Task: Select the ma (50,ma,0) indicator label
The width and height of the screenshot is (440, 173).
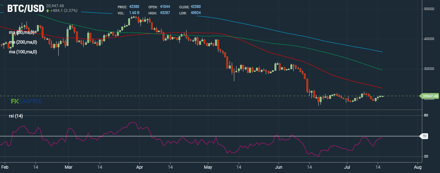Action: tap(22, 32)
